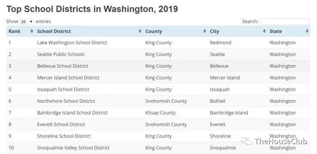
Task: Click Northshore School District name
Action: point(66,101)
